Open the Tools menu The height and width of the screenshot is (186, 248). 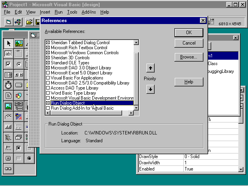[x=72, y=12]
